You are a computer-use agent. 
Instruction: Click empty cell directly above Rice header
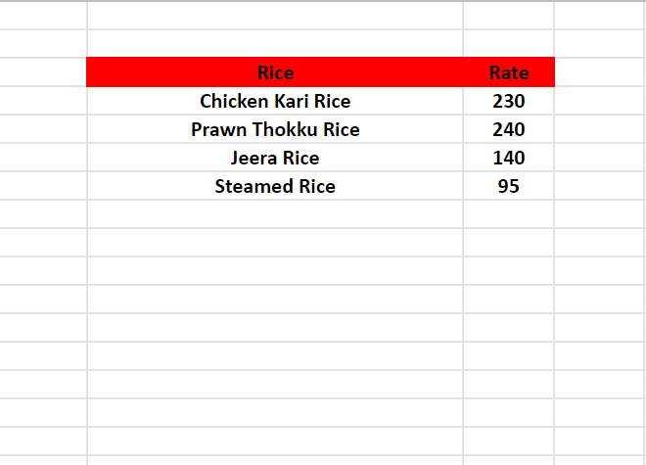[275, 44]
